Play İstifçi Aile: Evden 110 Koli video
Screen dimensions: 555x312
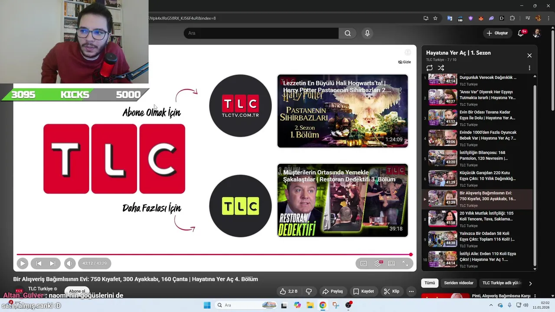tap(477, 260)
